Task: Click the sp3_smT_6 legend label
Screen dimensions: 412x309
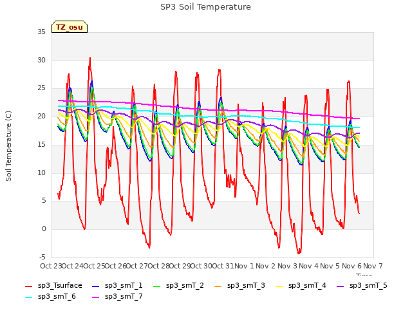Action: click(57, 296)
